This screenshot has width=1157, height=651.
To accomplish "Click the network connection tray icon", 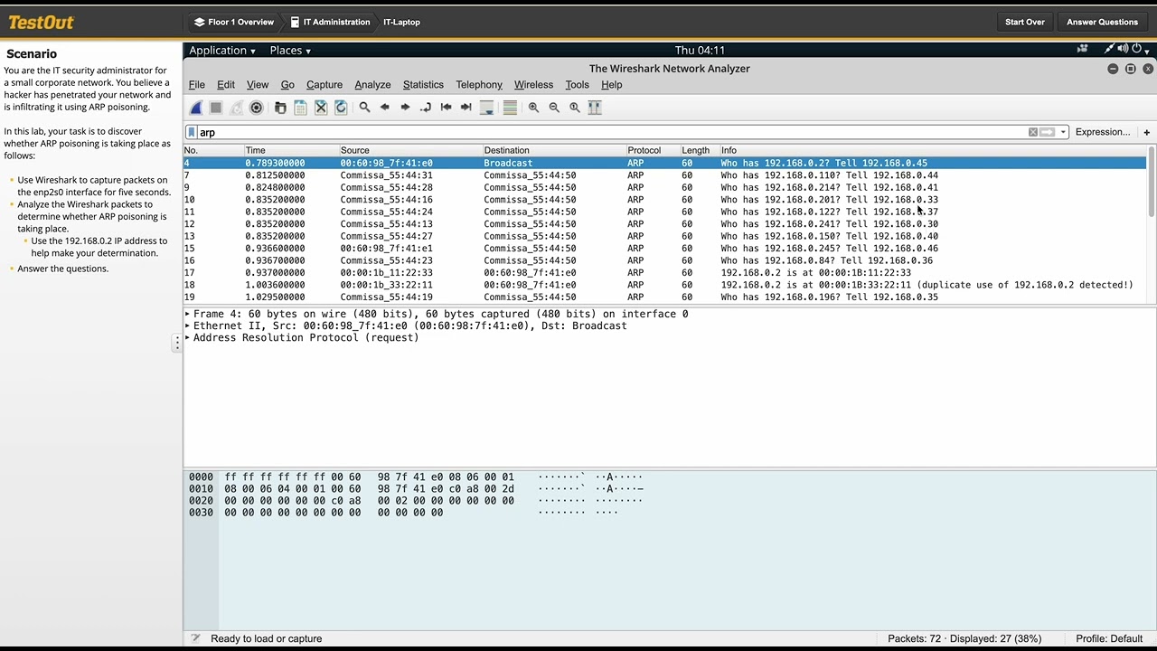I will point(1108,49).
